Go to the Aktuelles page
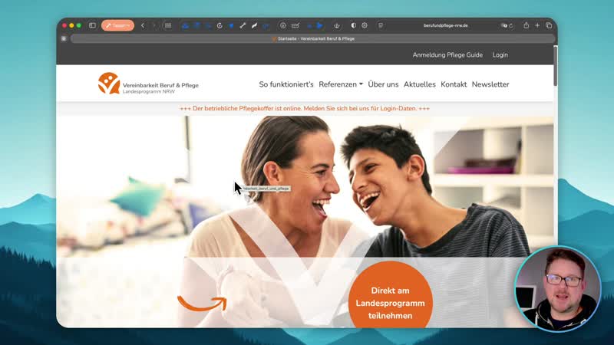The height and width of the screenshot is (345, 614). 419,84
